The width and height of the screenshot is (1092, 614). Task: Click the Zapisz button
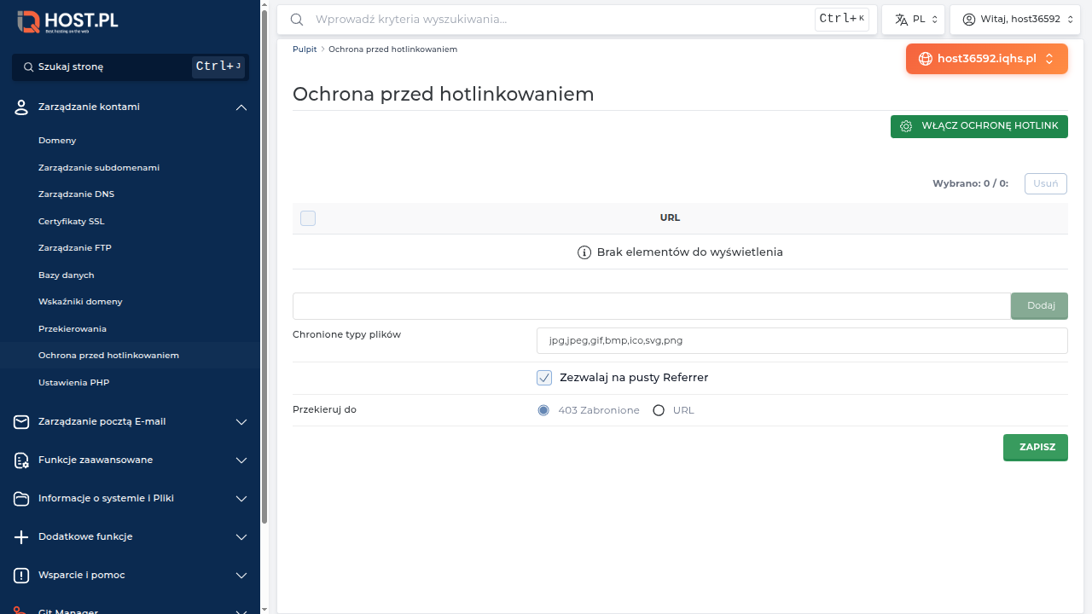pos(1036,447)
